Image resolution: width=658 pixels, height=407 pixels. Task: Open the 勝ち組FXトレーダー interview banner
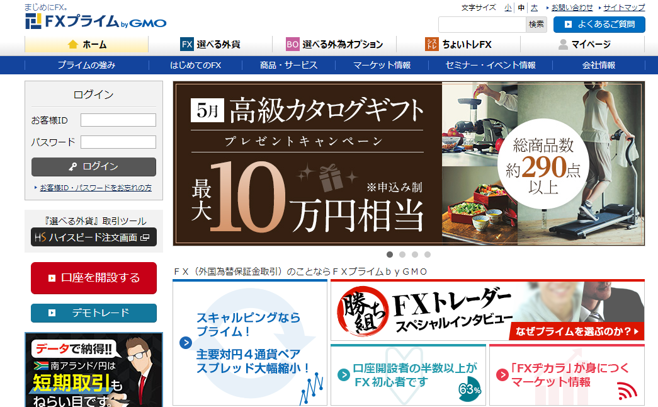tap(487, 311)
